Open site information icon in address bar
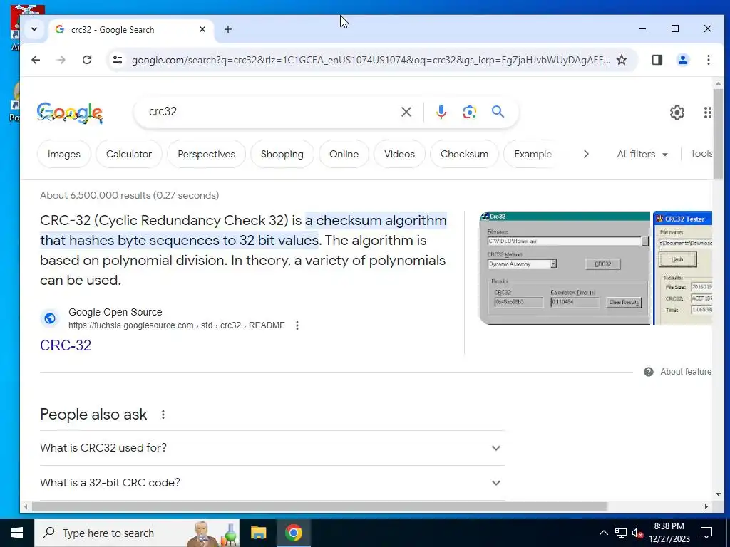 click(118, 60)
